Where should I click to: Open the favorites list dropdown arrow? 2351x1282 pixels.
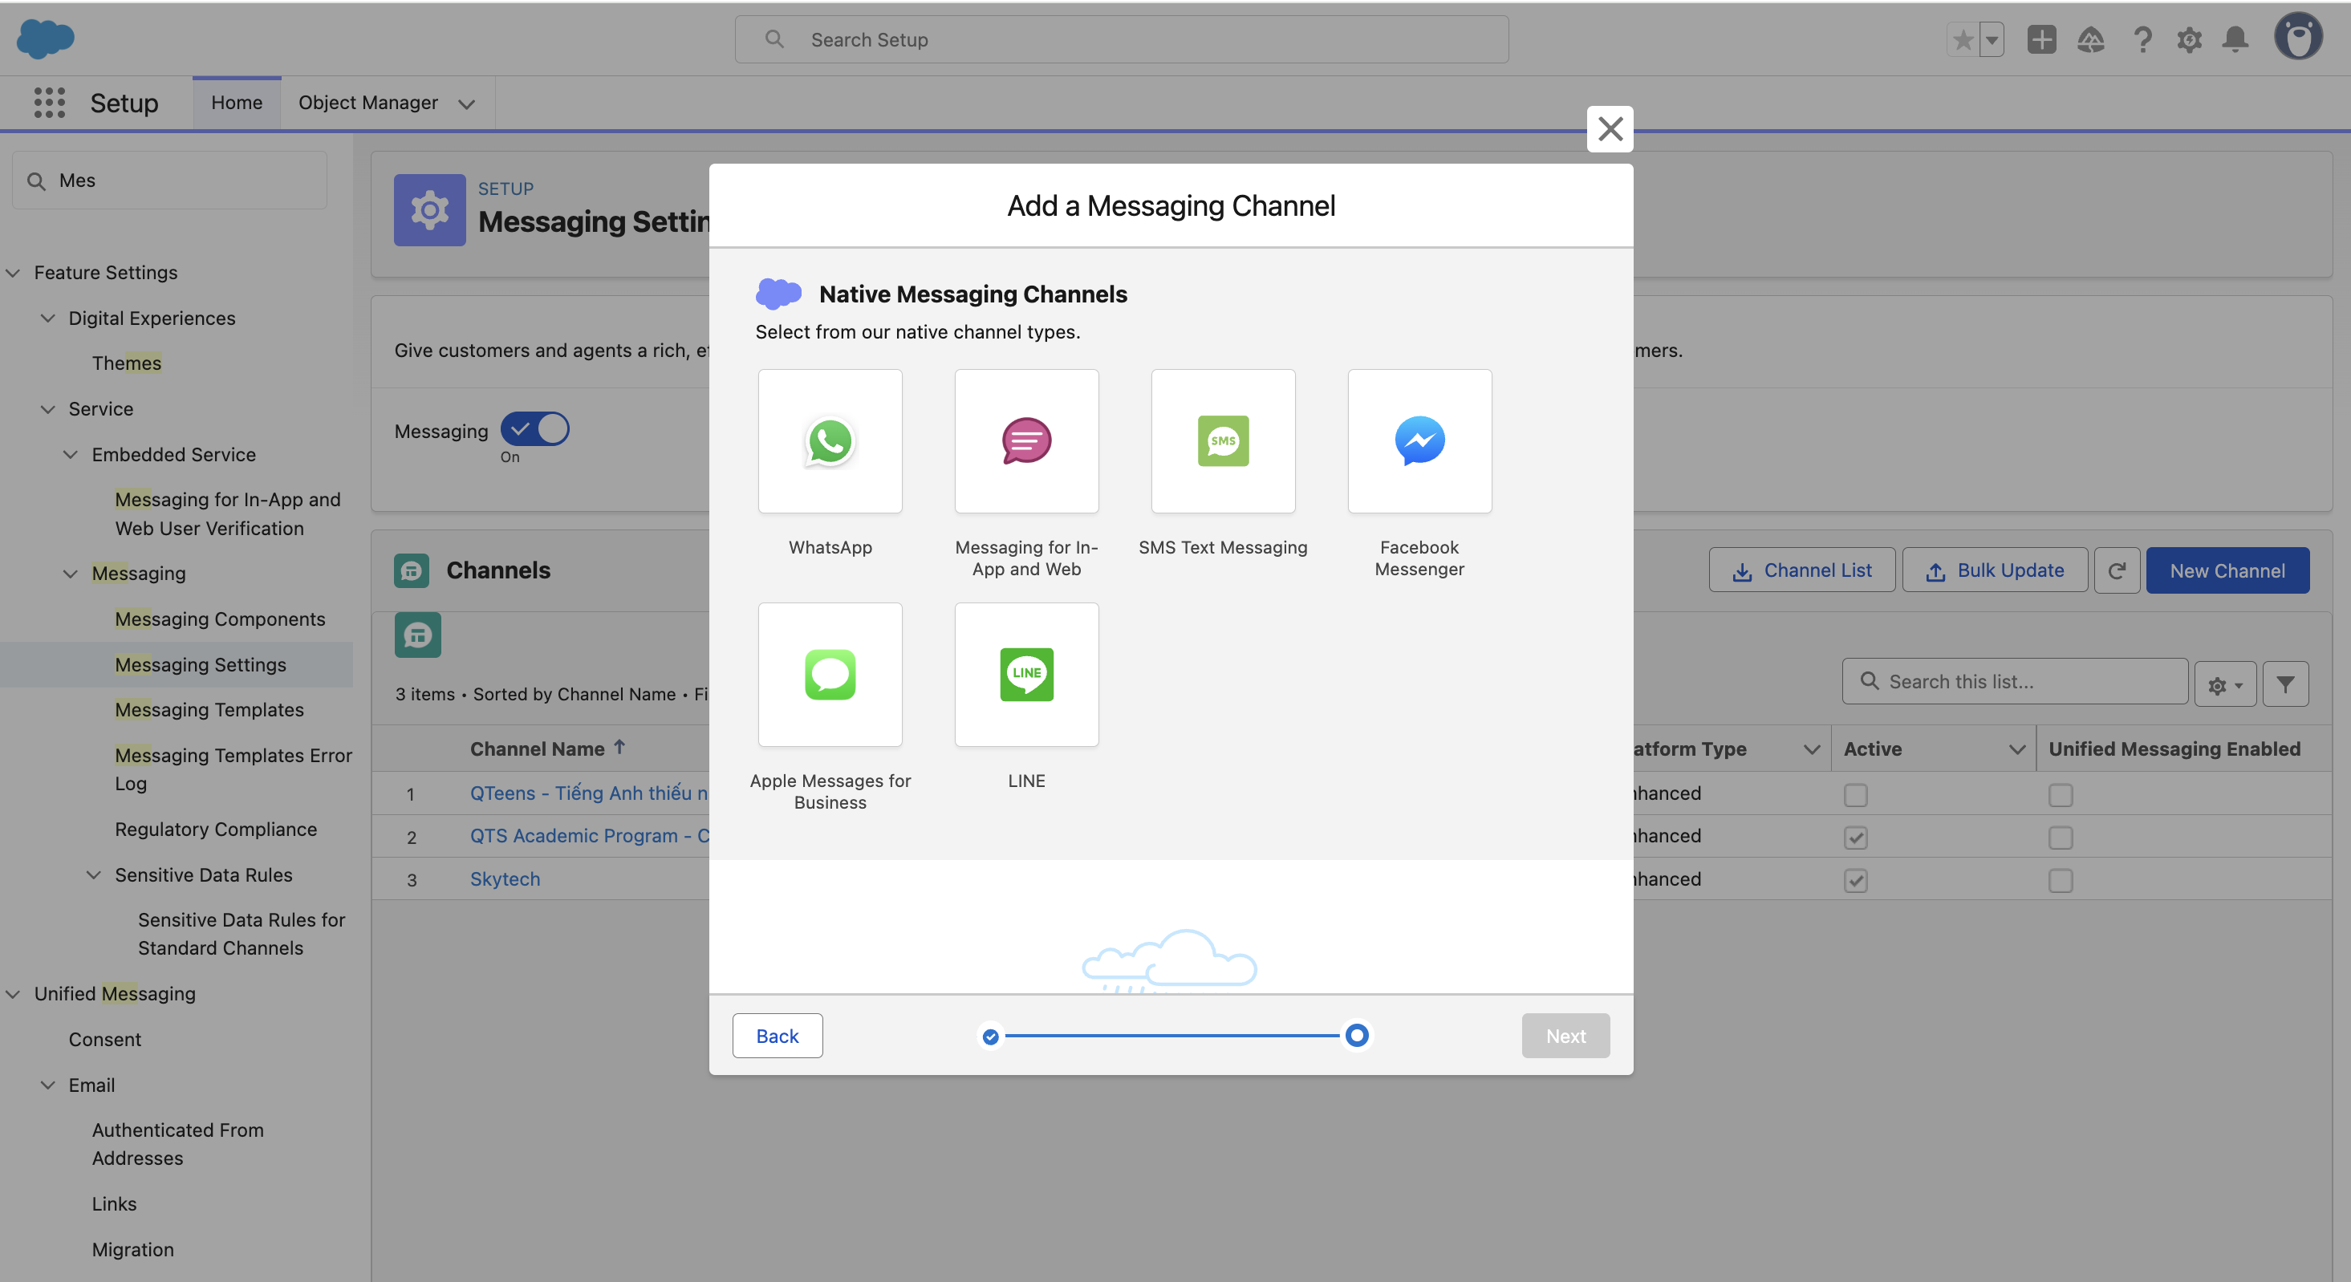tap(1992, 39)
